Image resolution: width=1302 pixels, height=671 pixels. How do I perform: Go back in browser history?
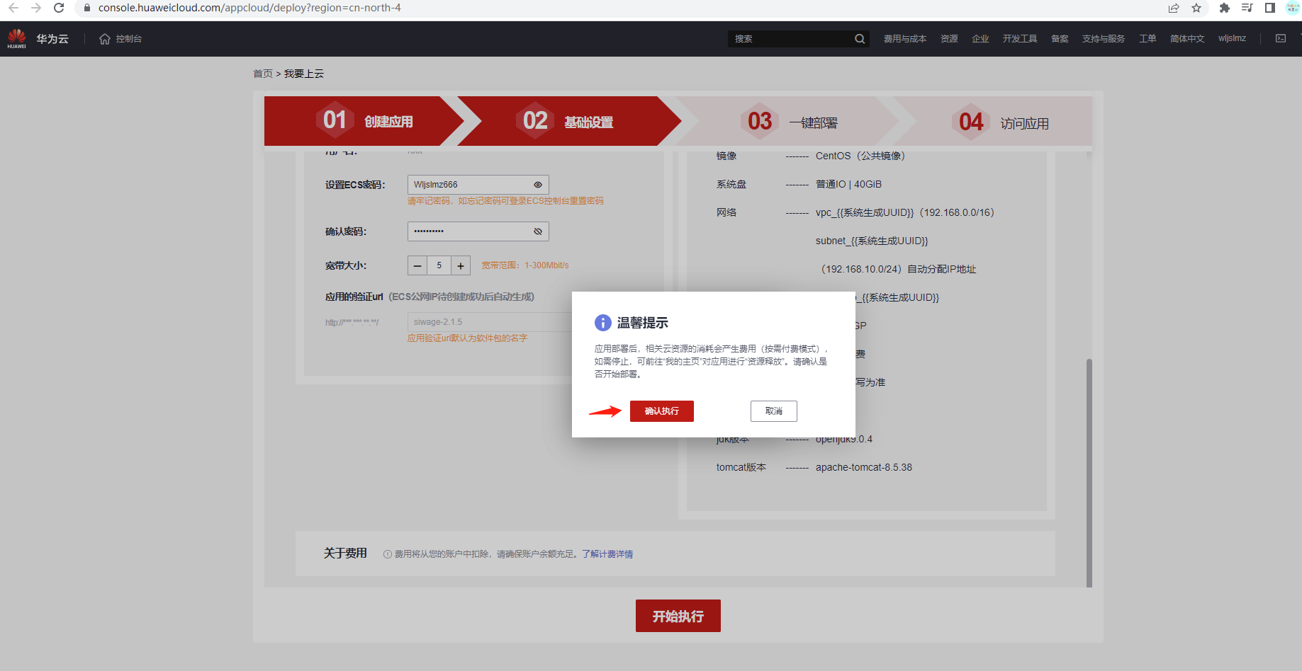[13, 8]
